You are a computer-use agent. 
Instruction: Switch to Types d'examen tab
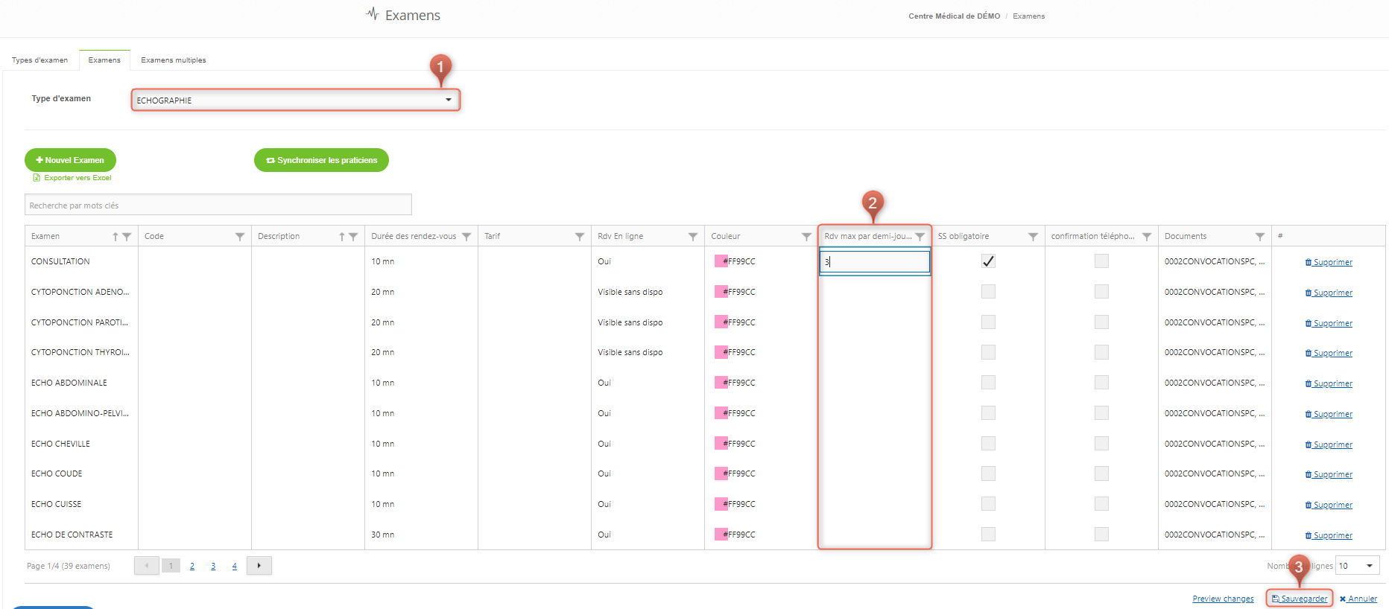pyautogui.click(x=39, y=60)
